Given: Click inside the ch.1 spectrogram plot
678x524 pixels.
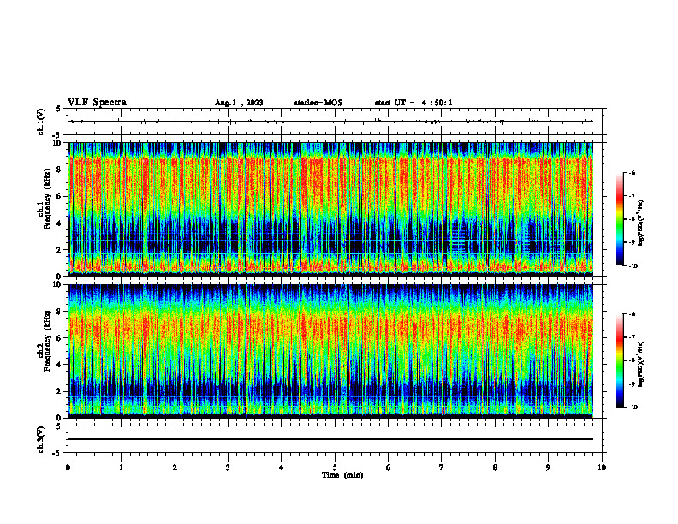Looking at the screenshot, I should click(x=330, y=209).
